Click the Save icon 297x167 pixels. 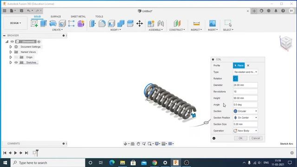click(21, 11)
